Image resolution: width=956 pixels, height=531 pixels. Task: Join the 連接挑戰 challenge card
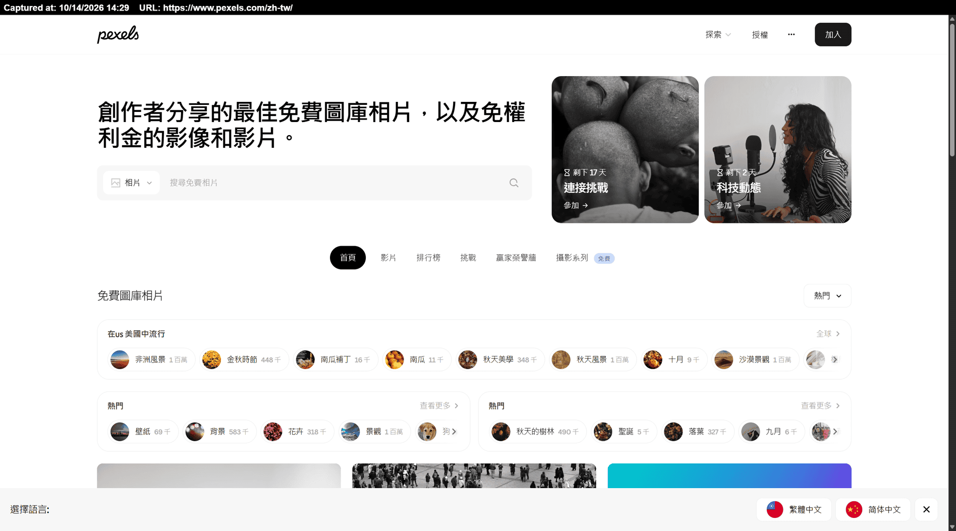(x=625, y=150)
